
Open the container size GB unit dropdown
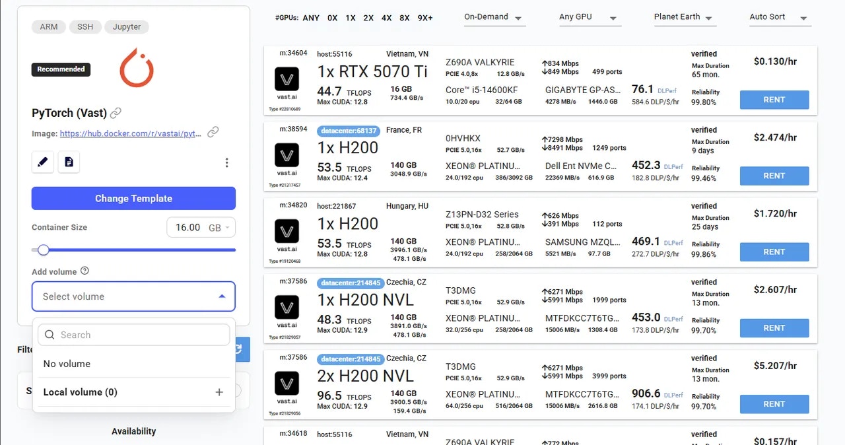[x=220, y=227]
